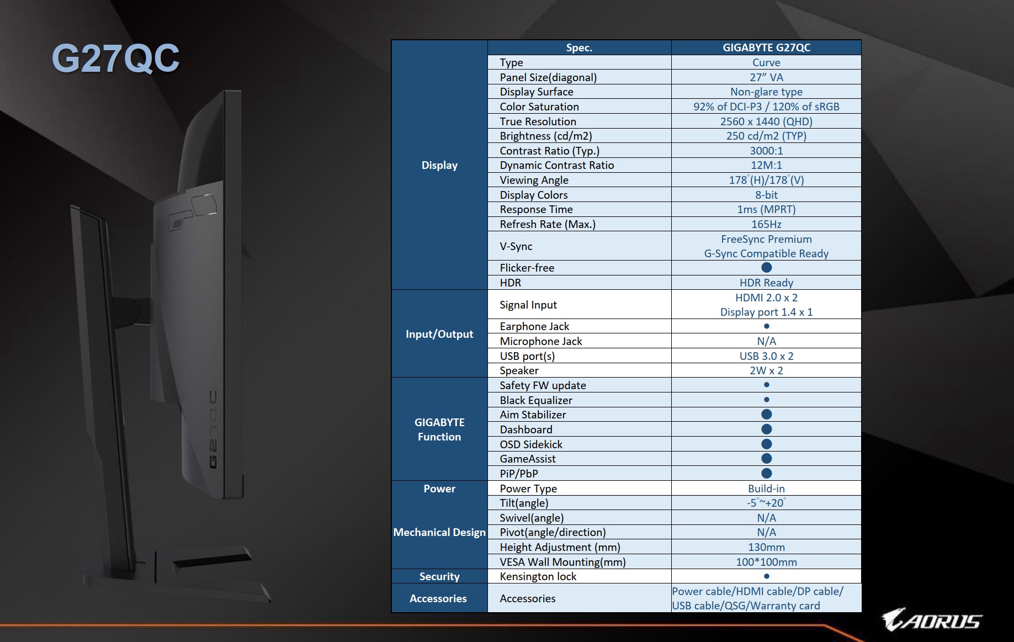Click the '165Hz' refresh rate value

(x=766, y=224)
